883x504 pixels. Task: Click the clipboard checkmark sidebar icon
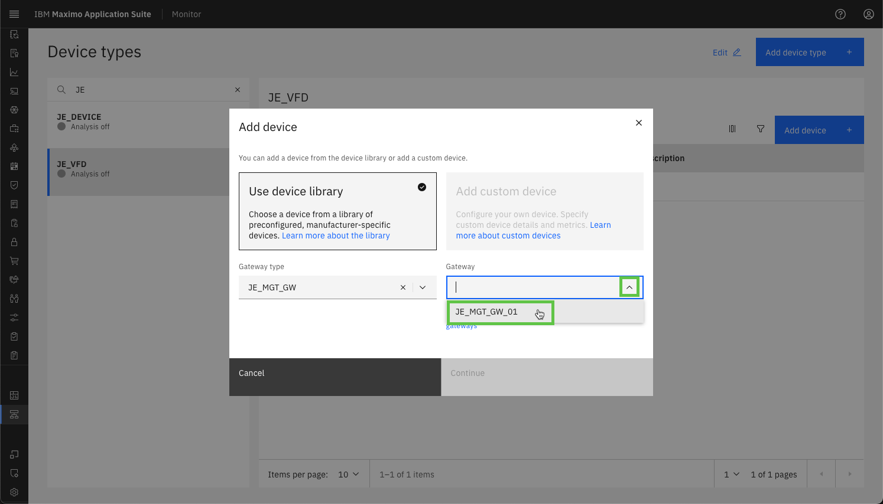14,336
